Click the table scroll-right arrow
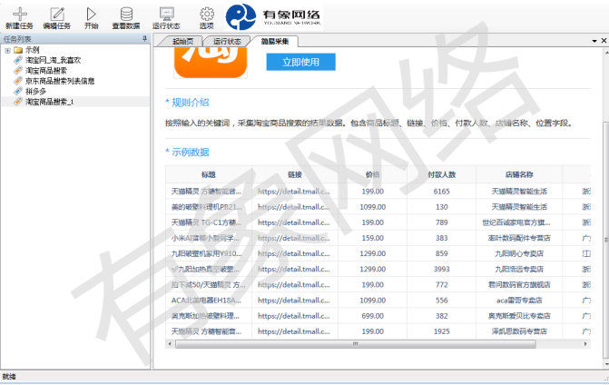The height and width of the screenshot is (385, 609). [x=585, y=344]
